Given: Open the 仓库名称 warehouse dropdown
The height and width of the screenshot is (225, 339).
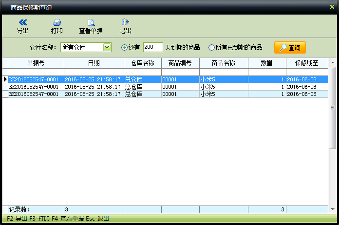Looking at the screenshot, I should click(x=107, y=47).
